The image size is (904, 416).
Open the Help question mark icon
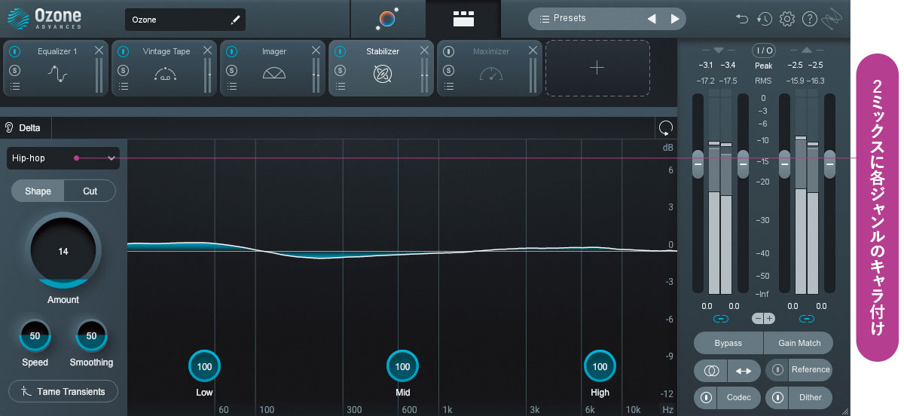pyautogui.click(x=810, y=19)
